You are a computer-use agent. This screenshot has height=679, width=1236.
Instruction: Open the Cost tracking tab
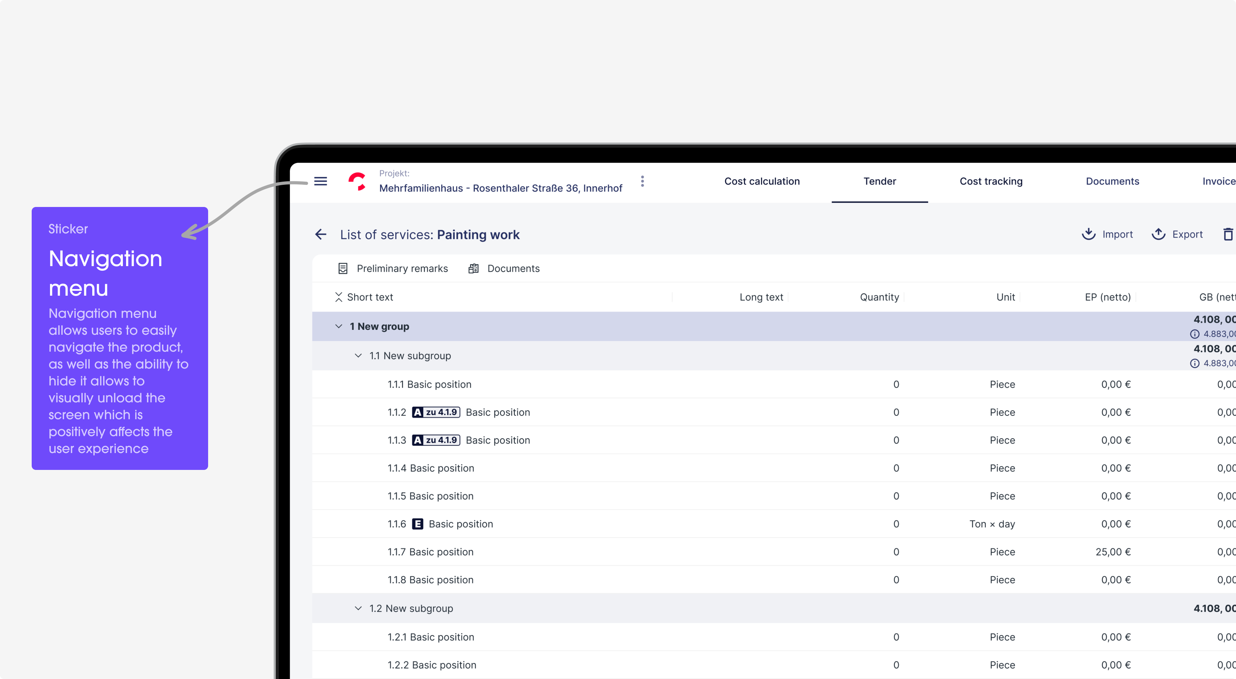(x=991, y=181)
